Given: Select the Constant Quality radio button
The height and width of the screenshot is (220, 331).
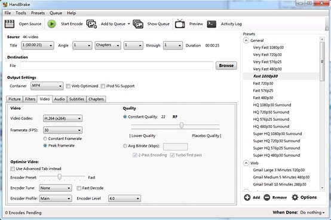Looking at the screenshot, I should tap(125, 117).
